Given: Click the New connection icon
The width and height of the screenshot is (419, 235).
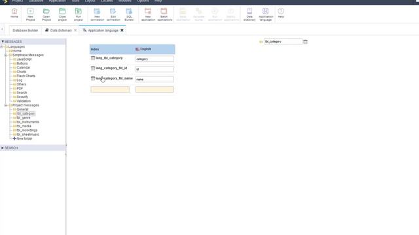Looking at the screenshot, I should pyautogui.click(x=98, y=14).
